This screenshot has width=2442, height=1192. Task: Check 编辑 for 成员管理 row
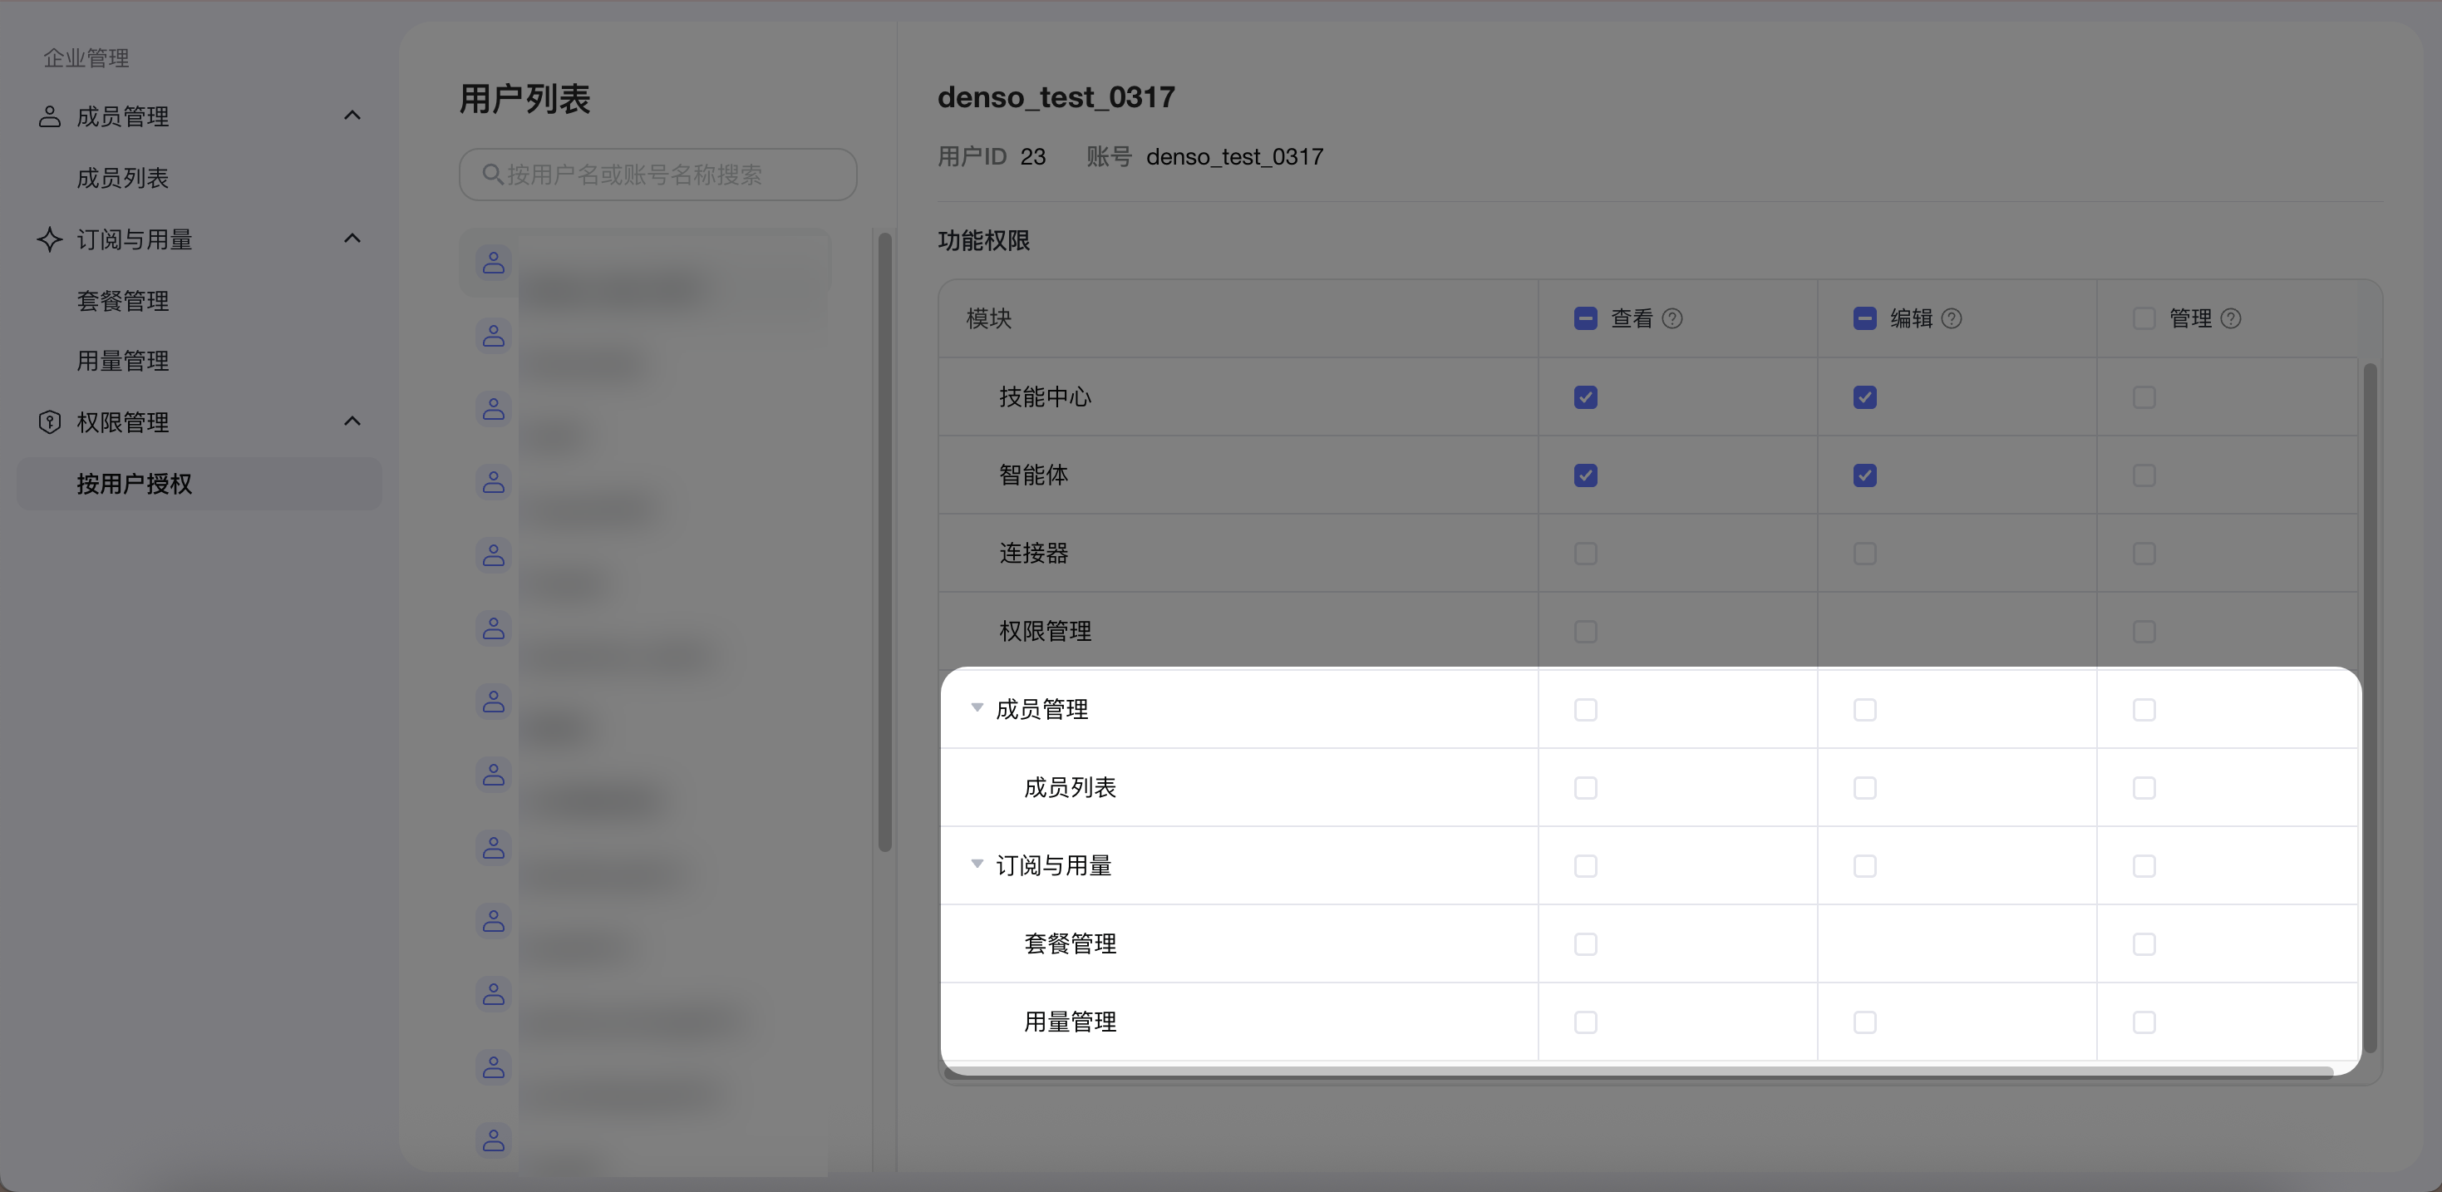click(1864, 710)
